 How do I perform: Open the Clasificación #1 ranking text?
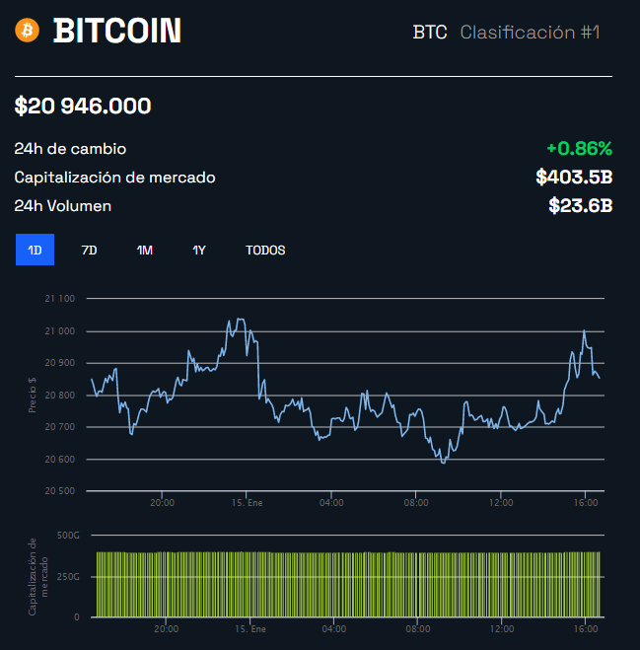click(x=530, y=33)
